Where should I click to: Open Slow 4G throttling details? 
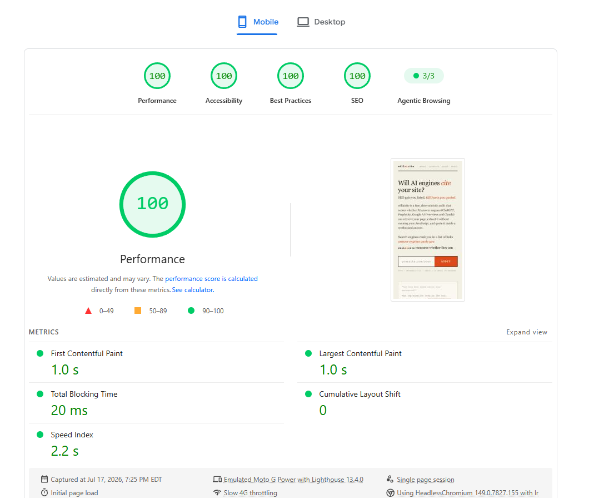point(250,493)
